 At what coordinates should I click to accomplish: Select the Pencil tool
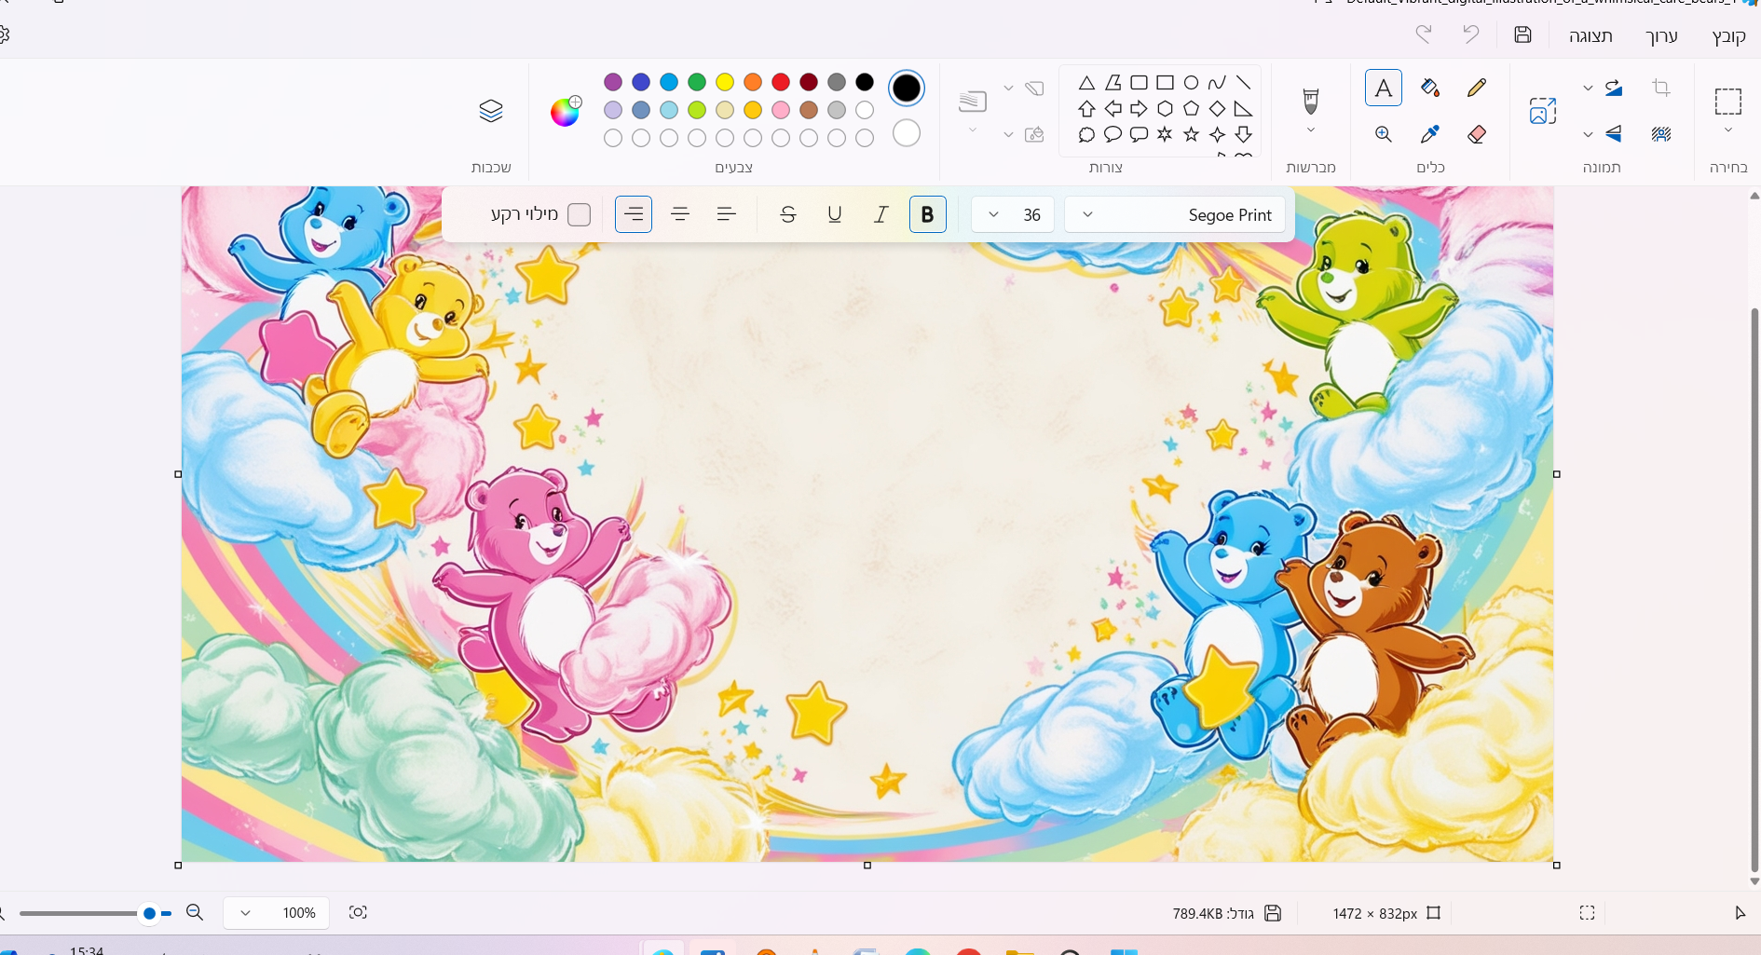pos(1476,88)
